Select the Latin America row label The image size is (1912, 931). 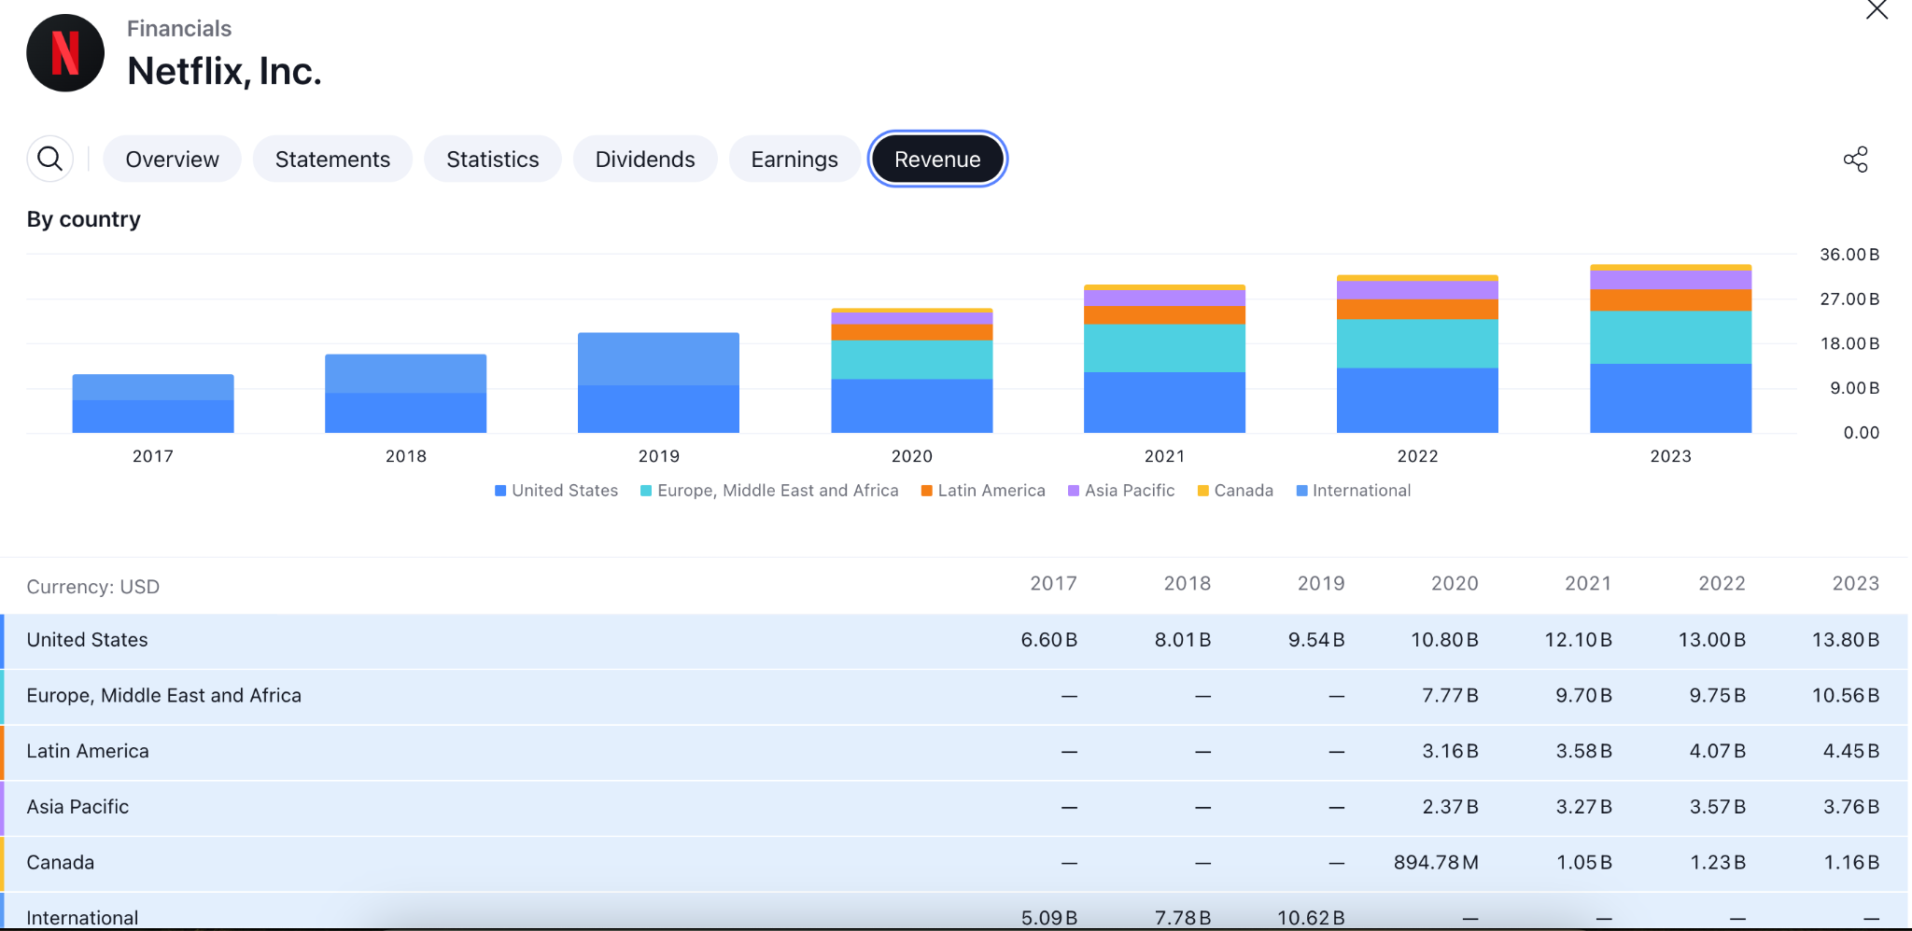coord(88,751)
